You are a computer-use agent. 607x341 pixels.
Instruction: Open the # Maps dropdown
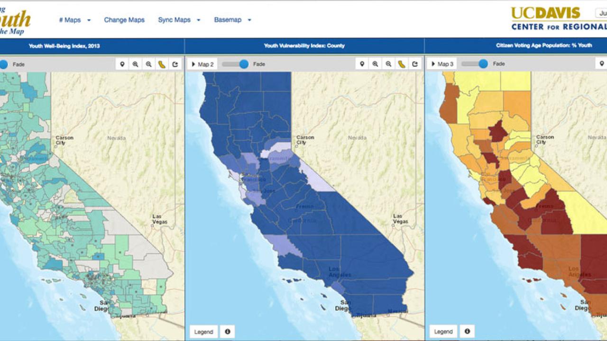(74, 20)
